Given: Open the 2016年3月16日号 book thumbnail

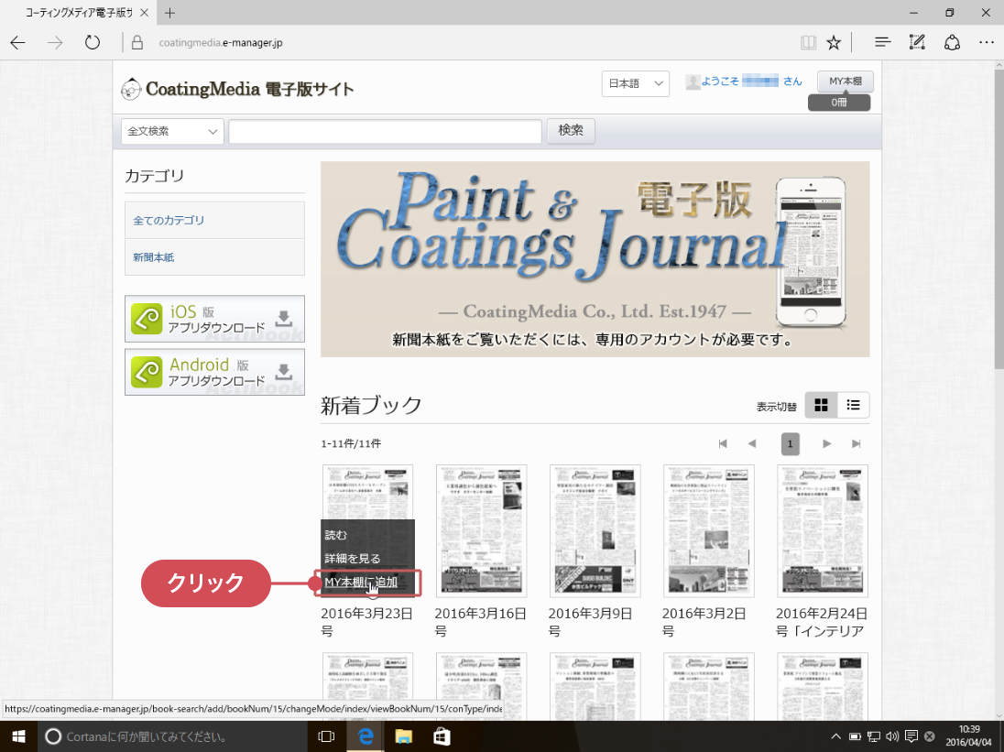Looking at the screenshot, I should [481, 530].
